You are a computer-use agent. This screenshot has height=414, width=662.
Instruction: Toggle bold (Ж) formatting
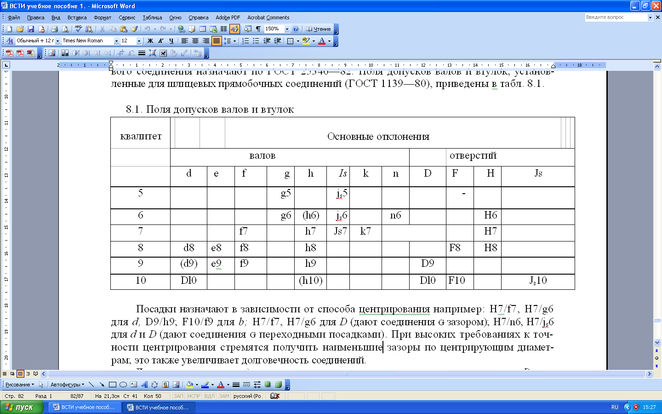pyautogui.click(x=150, y=41)
